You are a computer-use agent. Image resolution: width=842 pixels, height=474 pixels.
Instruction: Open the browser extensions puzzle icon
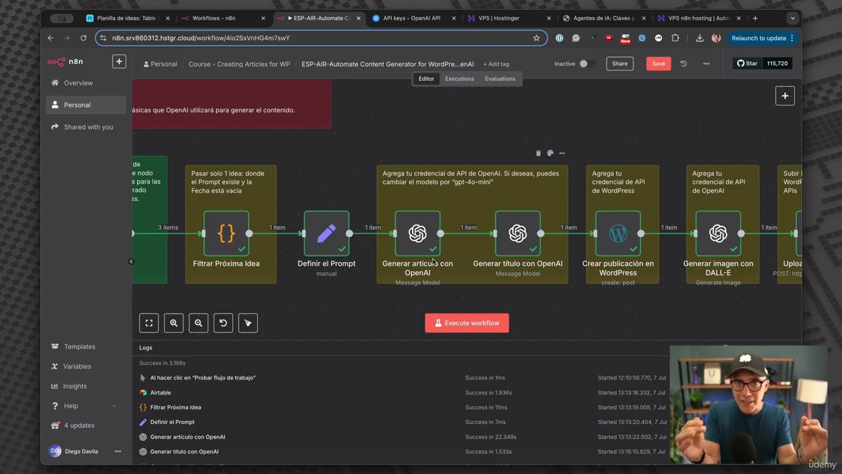tap(675, 38)
